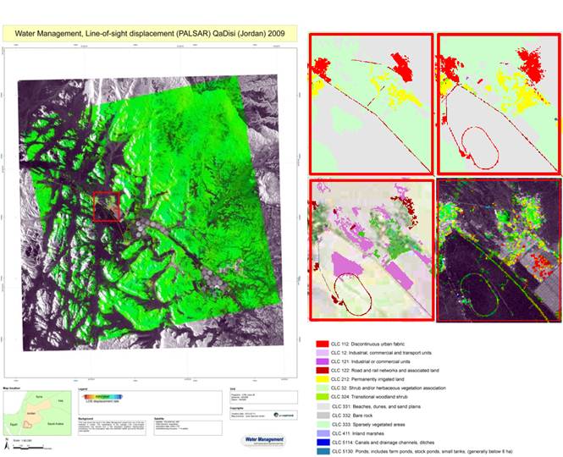
Task: Click the mint CLC 333 swatch
Action: pos(323,424)
